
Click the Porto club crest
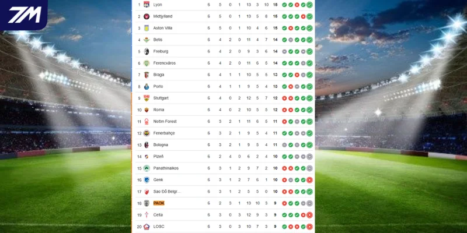147,86
